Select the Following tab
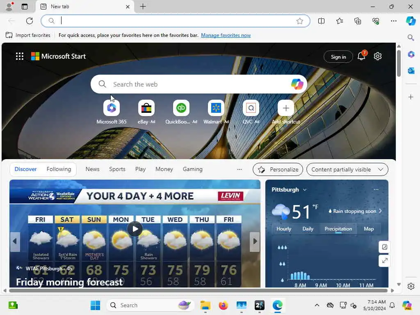Screen dimensions: 420x315 (x=59, y=169)
